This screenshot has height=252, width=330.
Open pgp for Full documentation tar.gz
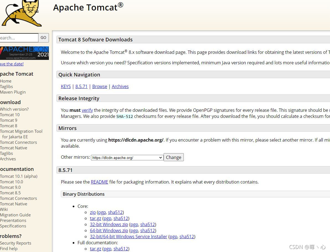coord(108,249)
